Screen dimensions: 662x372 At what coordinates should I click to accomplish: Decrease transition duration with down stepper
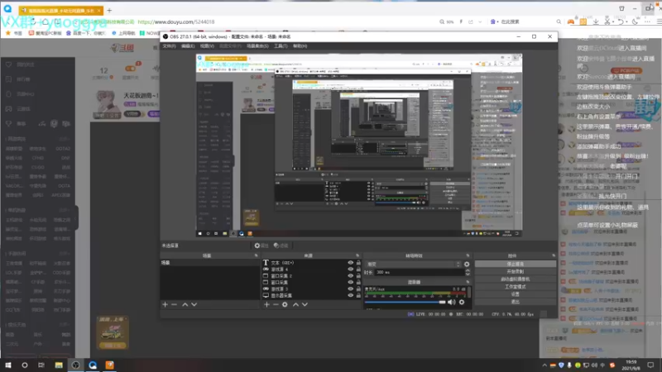[x=468, y=274]
